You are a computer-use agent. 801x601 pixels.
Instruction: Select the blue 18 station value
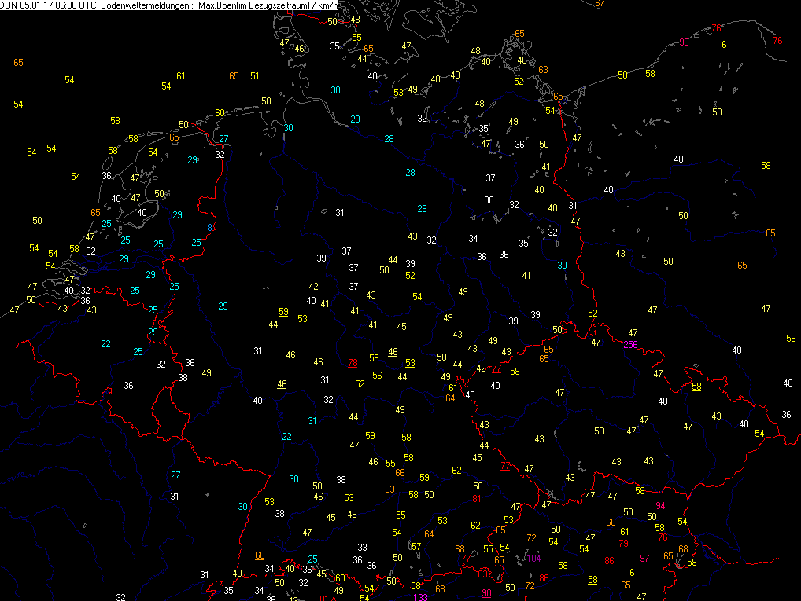pos(208,228)
